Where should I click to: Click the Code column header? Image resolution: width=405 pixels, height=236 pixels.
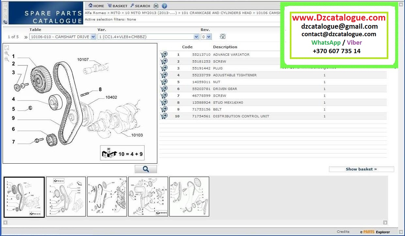coord(187,47)
